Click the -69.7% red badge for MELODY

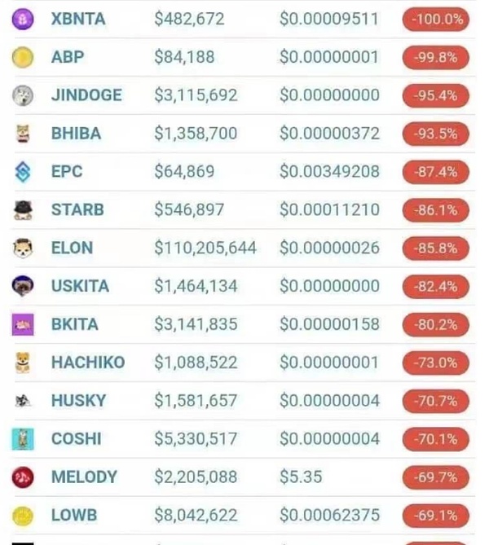[x=437, y=477]
